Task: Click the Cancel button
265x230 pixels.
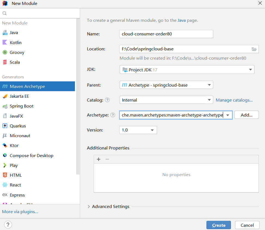Action: (x=247, y=225)
